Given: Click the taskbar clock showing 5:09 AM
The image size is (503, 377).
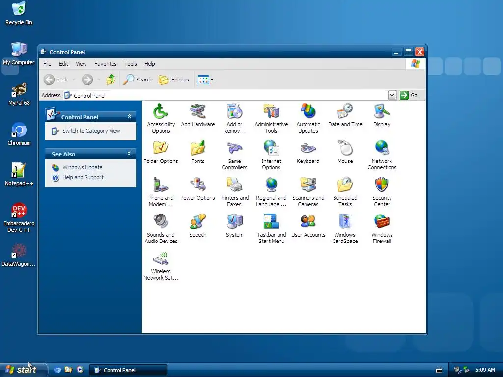Looking at the screenshot, I should coord(485,370).
